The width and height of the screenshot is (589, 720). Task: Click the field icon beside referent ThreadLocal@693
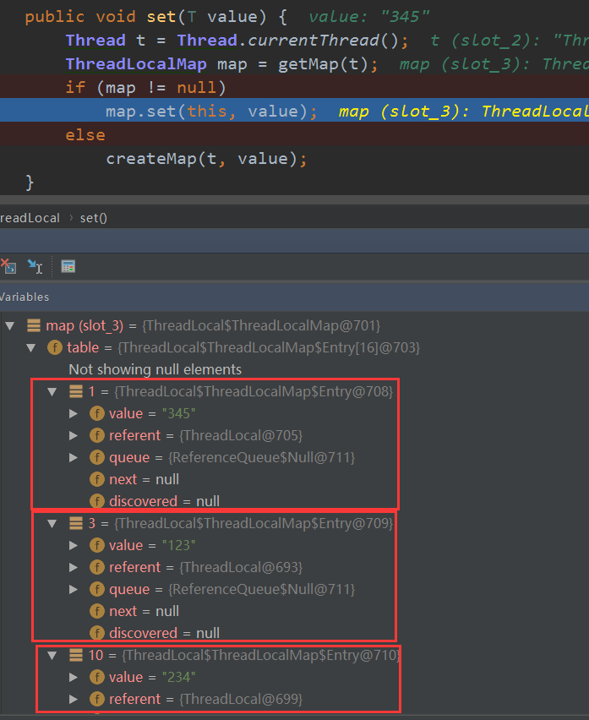[x=98, y=567]
